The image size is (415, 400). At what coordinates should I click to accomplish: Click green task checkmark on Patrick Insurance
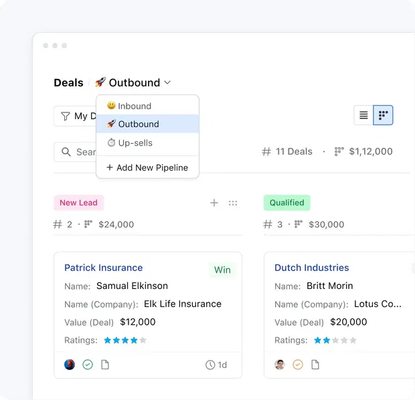tap(88, 365)
